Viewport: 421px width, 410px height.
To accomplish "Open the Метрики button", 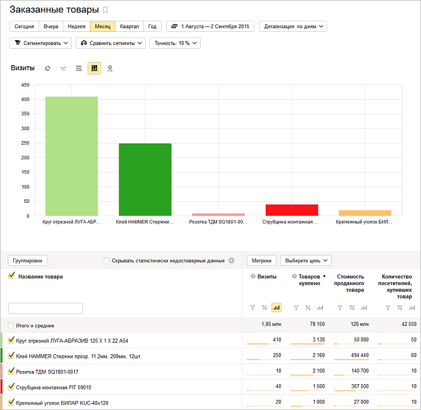I will pyautogui.click(x=261, y=261).
